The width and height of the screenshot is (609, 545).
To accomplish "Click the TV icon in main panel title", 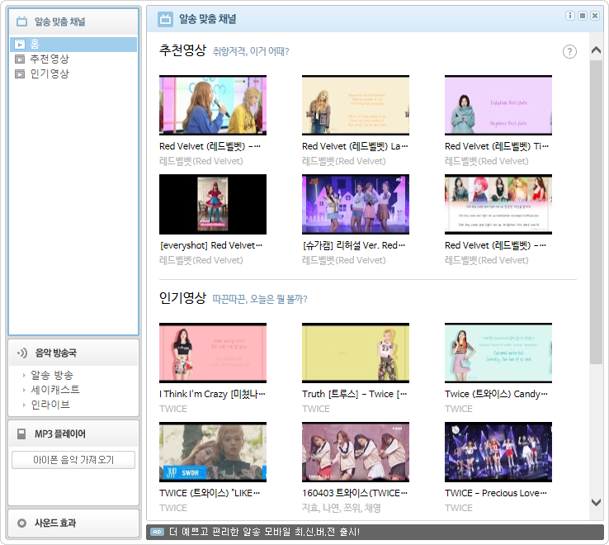I will pyautogui.click(x=166, y=19).
